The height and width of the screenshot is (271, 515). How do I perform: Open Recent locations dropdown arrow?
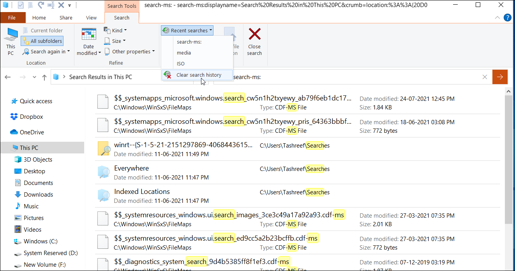tap(34, 77)
